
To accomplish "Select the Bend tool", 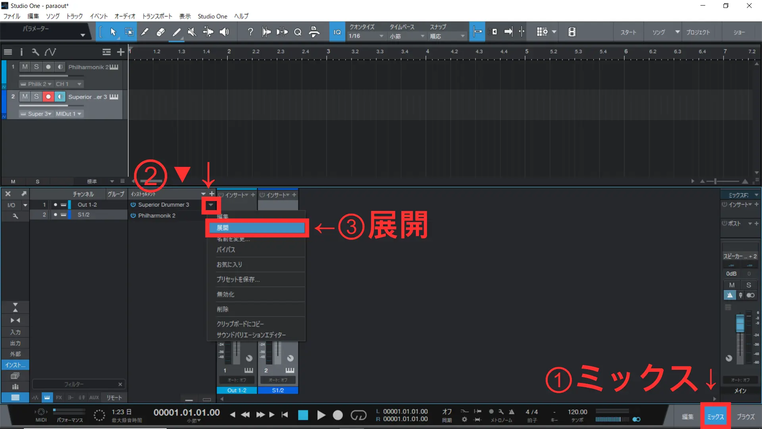I will pyautogui.click(x=208, y=32).
